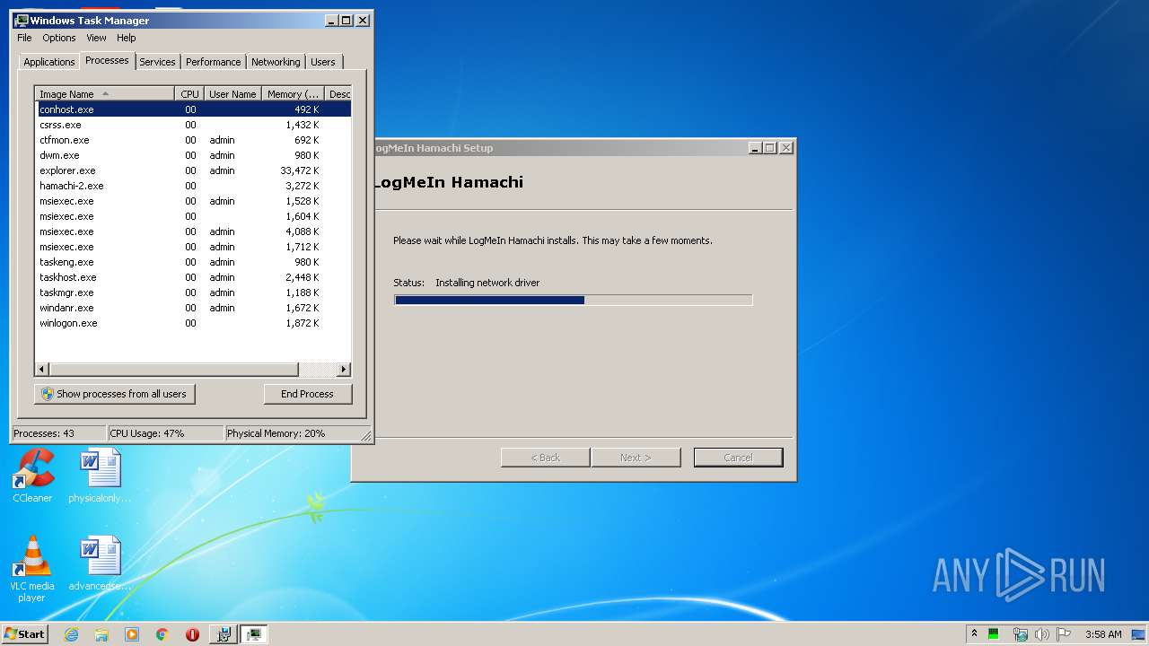Screen dimensions: 1149x646
Task: Select the conhost.exe process row
Action: coord(193,109)
